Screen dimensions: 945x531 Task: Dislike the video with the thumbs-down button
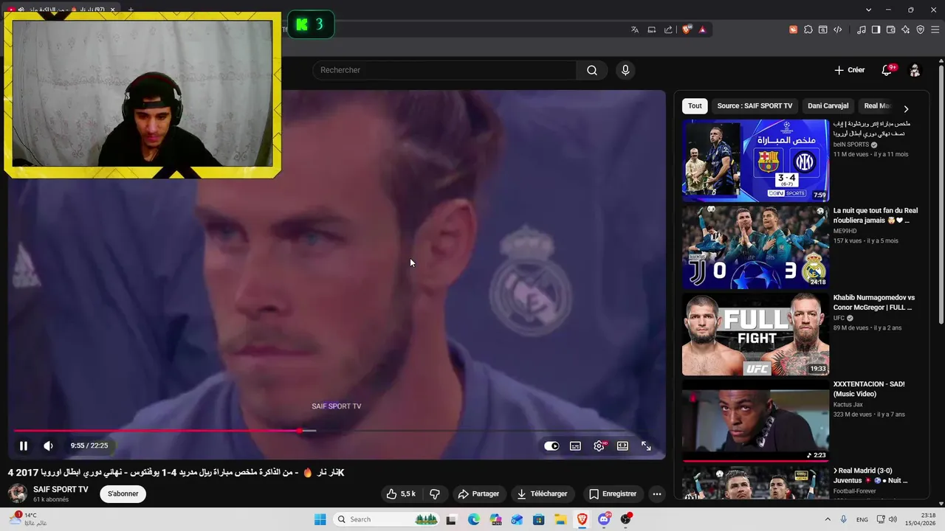pos(435,493)
